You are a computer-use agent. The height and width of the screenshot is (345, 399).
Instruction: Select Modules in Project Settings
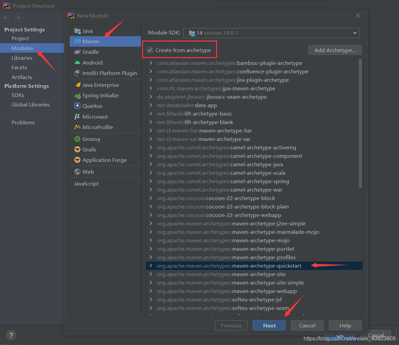click(32, 48)
